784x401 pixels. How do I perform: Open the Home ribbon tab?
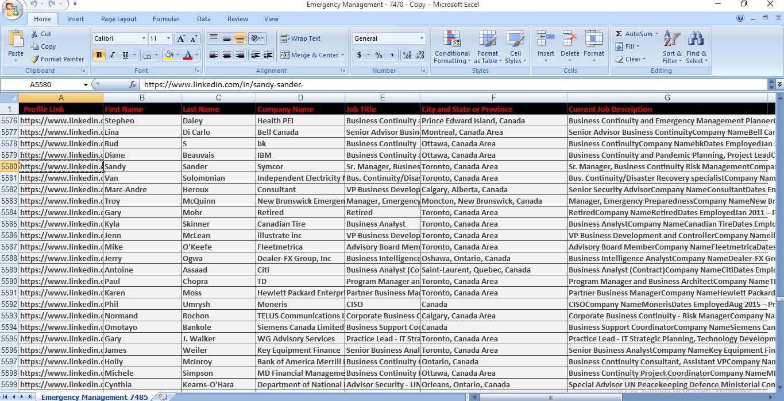point(43,19)
